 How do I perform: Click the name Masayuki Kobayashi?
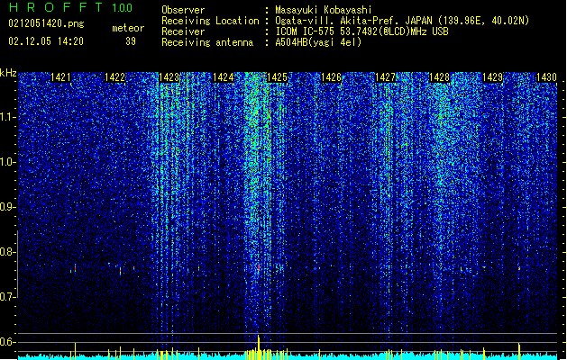click(x=324, y=10)
